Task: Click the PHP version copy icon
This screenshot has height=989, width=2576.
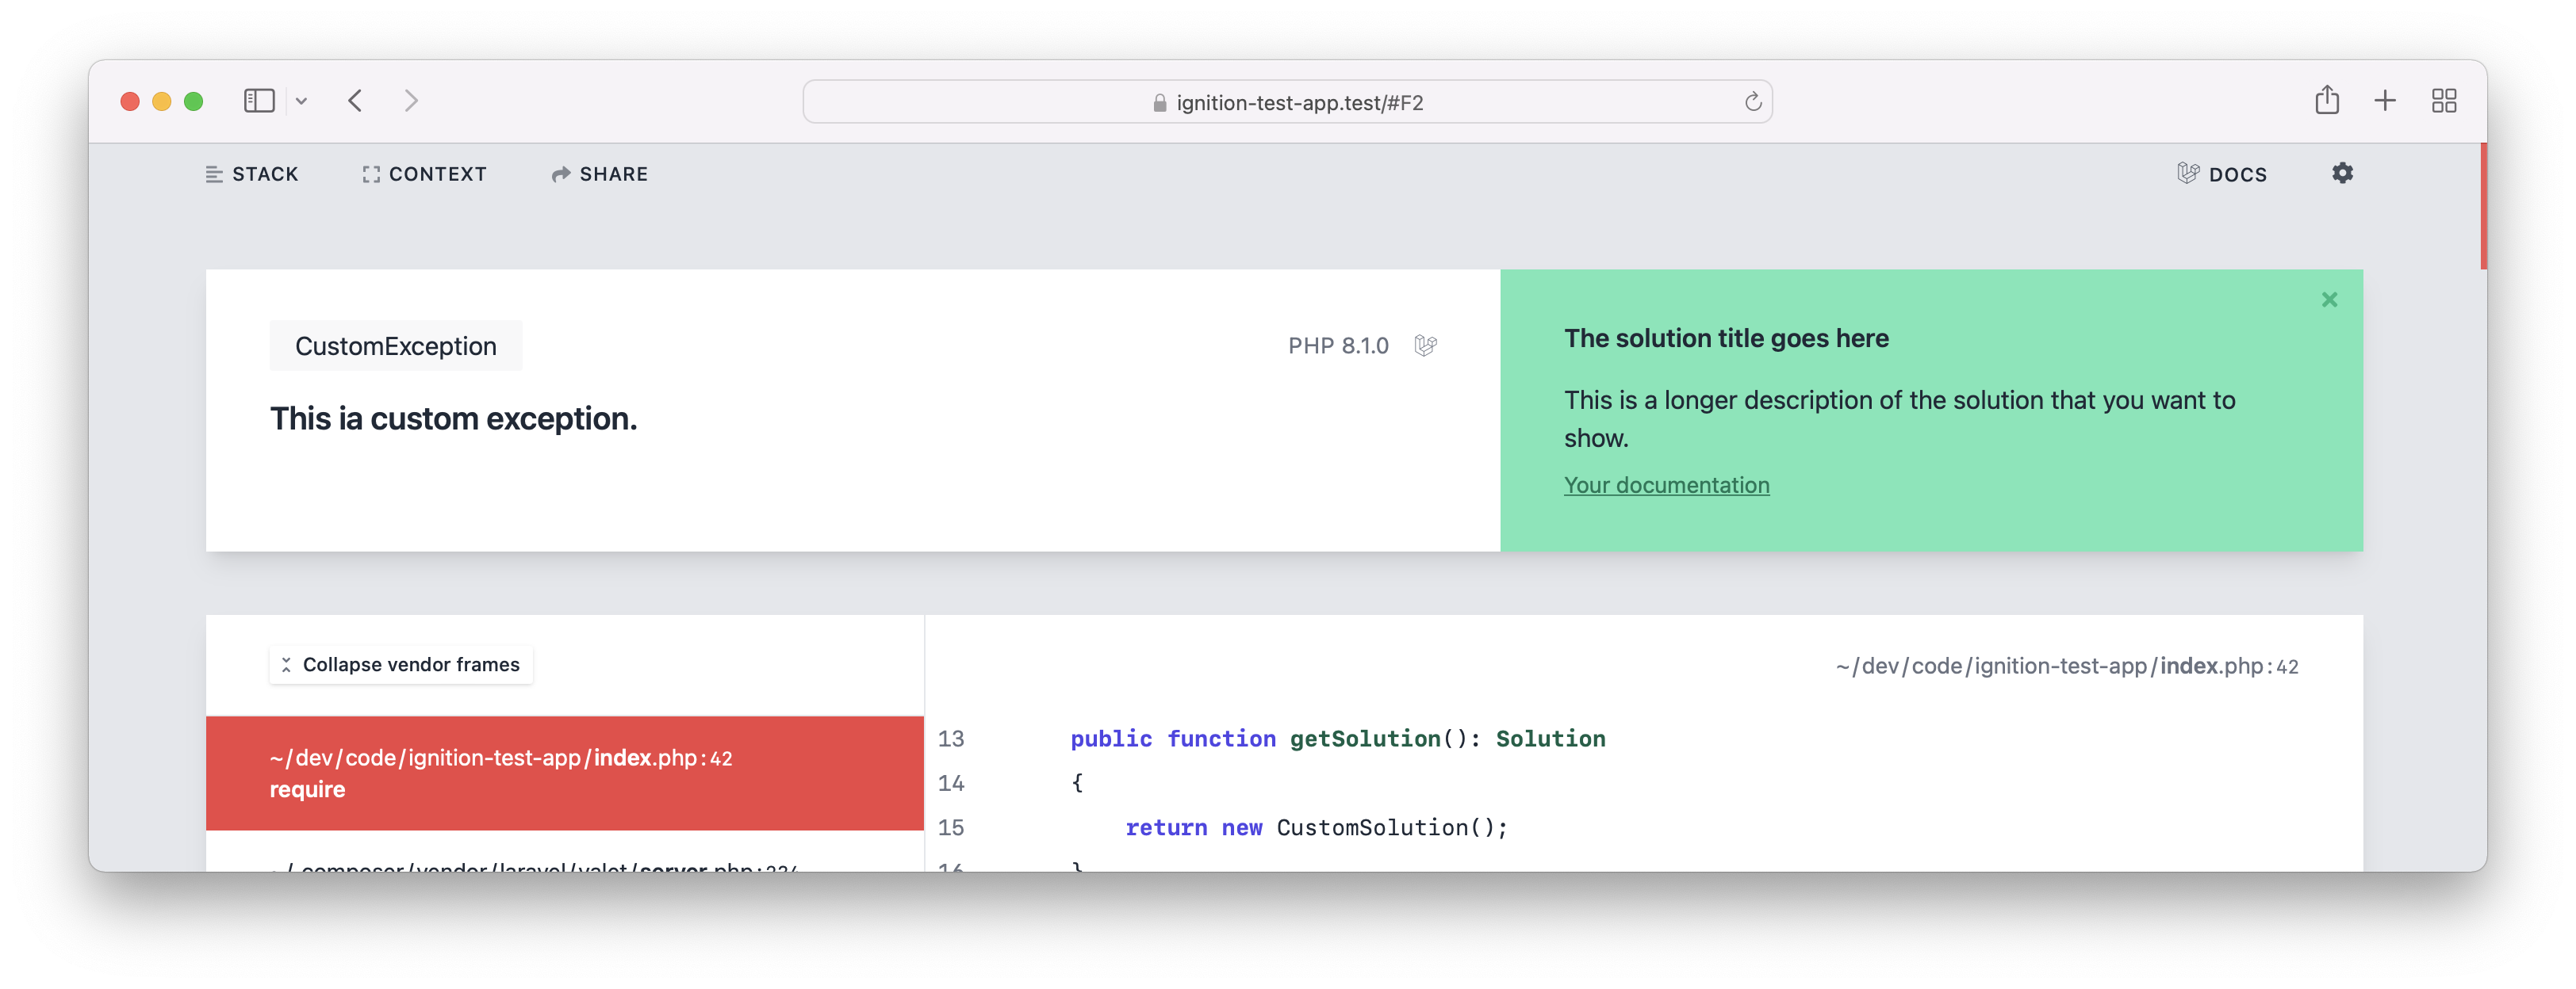Action: pyautogui.click(x=1426, y=345)
